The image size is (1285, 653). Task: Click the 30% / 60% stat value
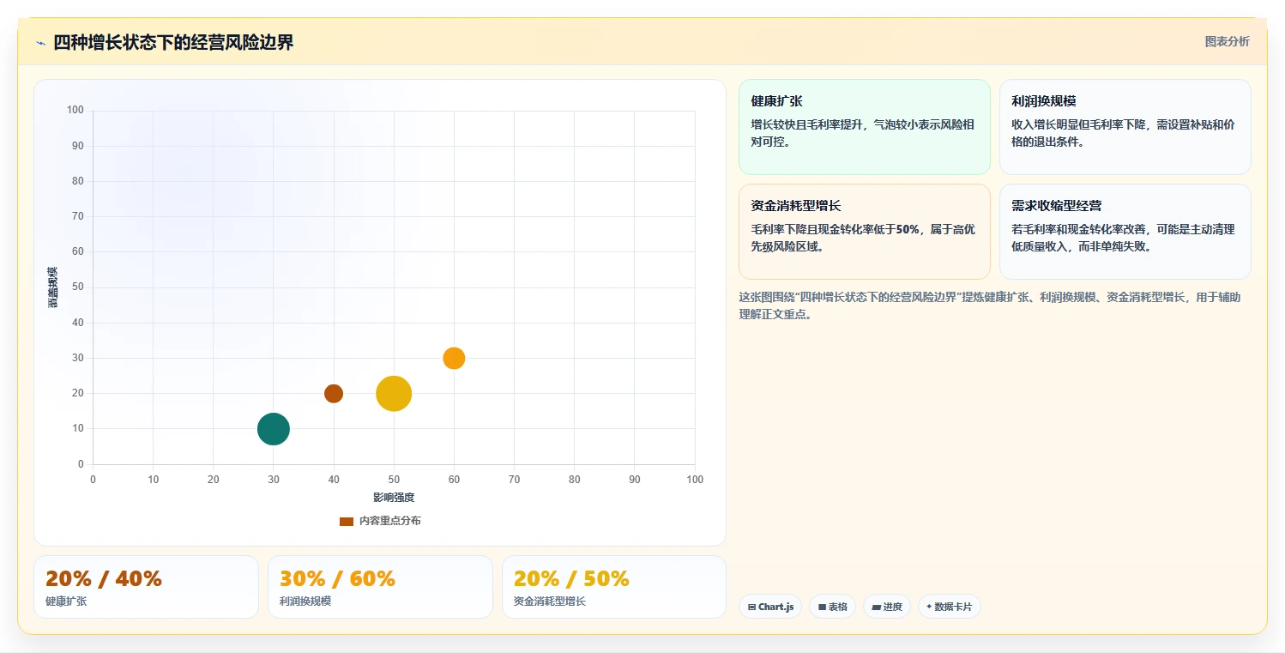click(337, 578)
